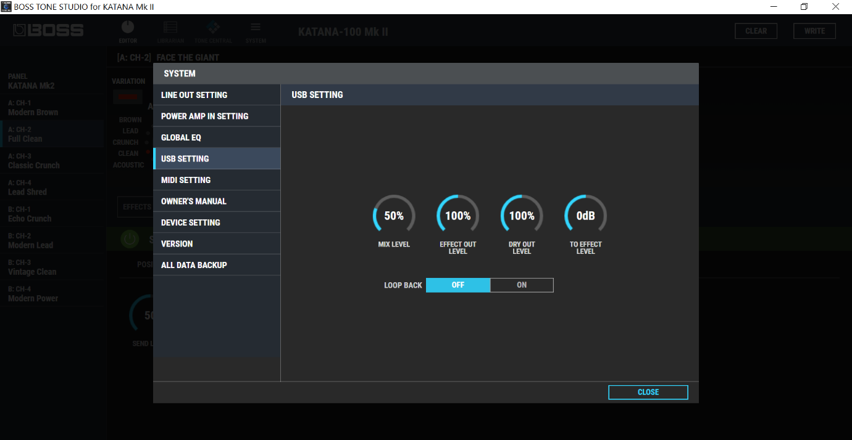Set Loop Back to ON
Viewport: 852px width, 440px height.
pyautogui.click(x=522, y=285)
